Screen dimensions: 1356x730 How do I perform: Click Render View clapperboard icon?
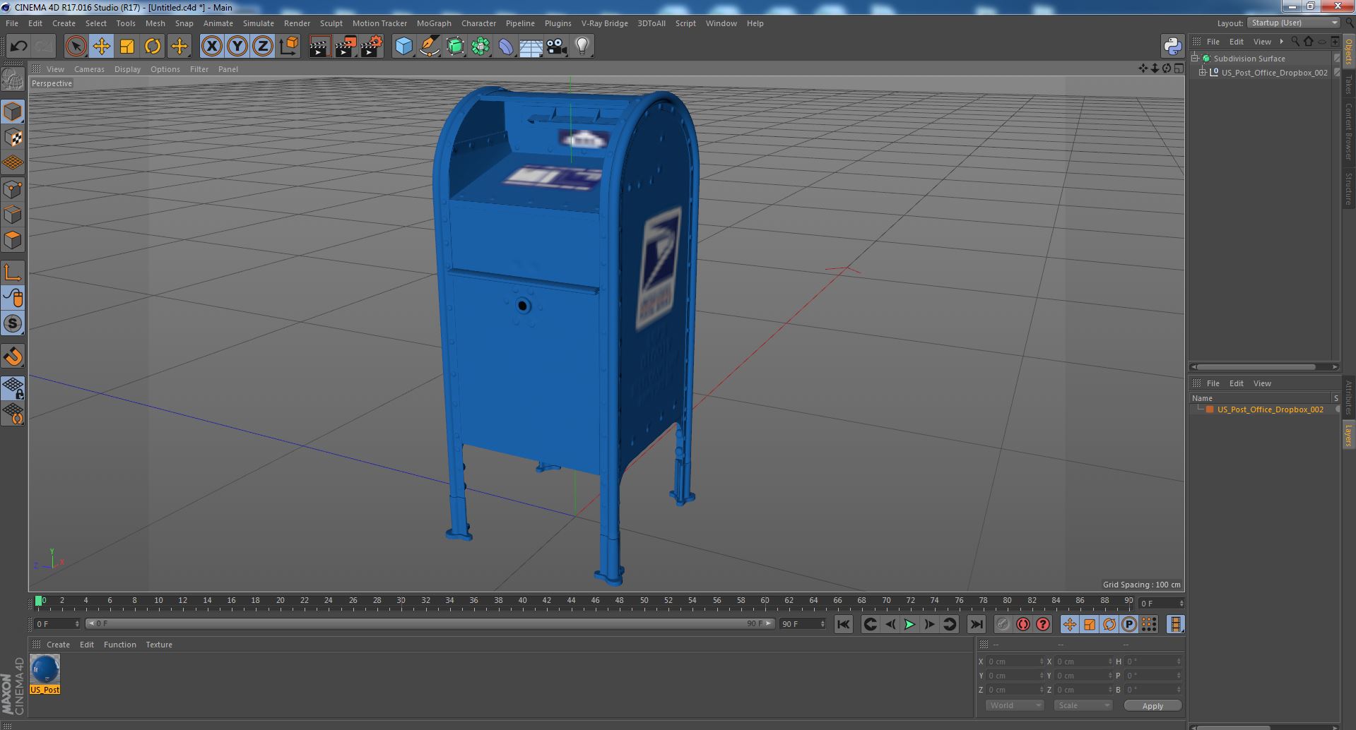(x=319, y=47)
